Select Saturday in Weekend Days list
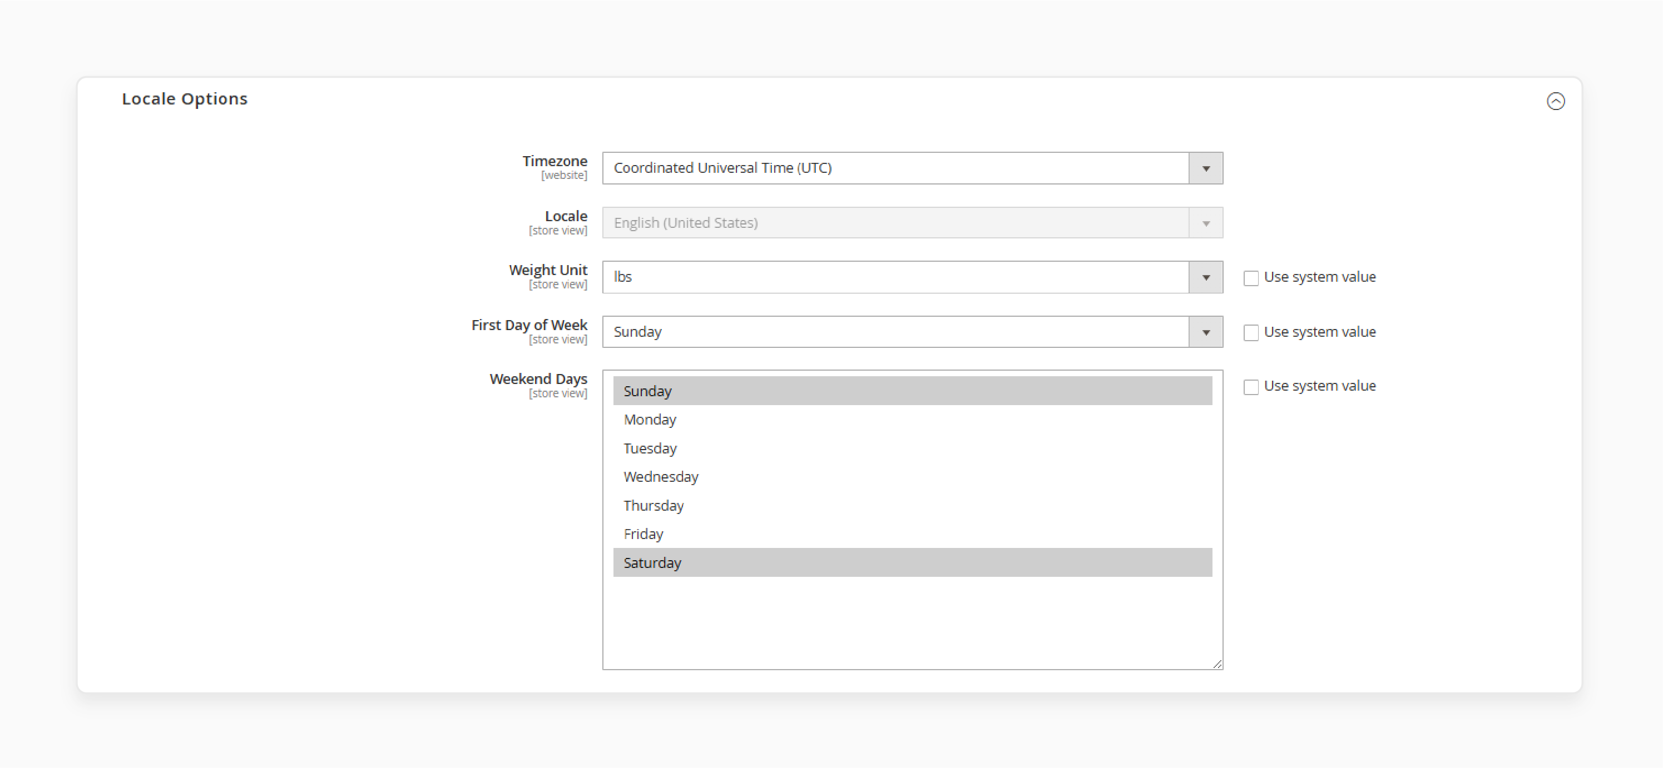This screenshot has height=768, width=1663. pos(912,562)
